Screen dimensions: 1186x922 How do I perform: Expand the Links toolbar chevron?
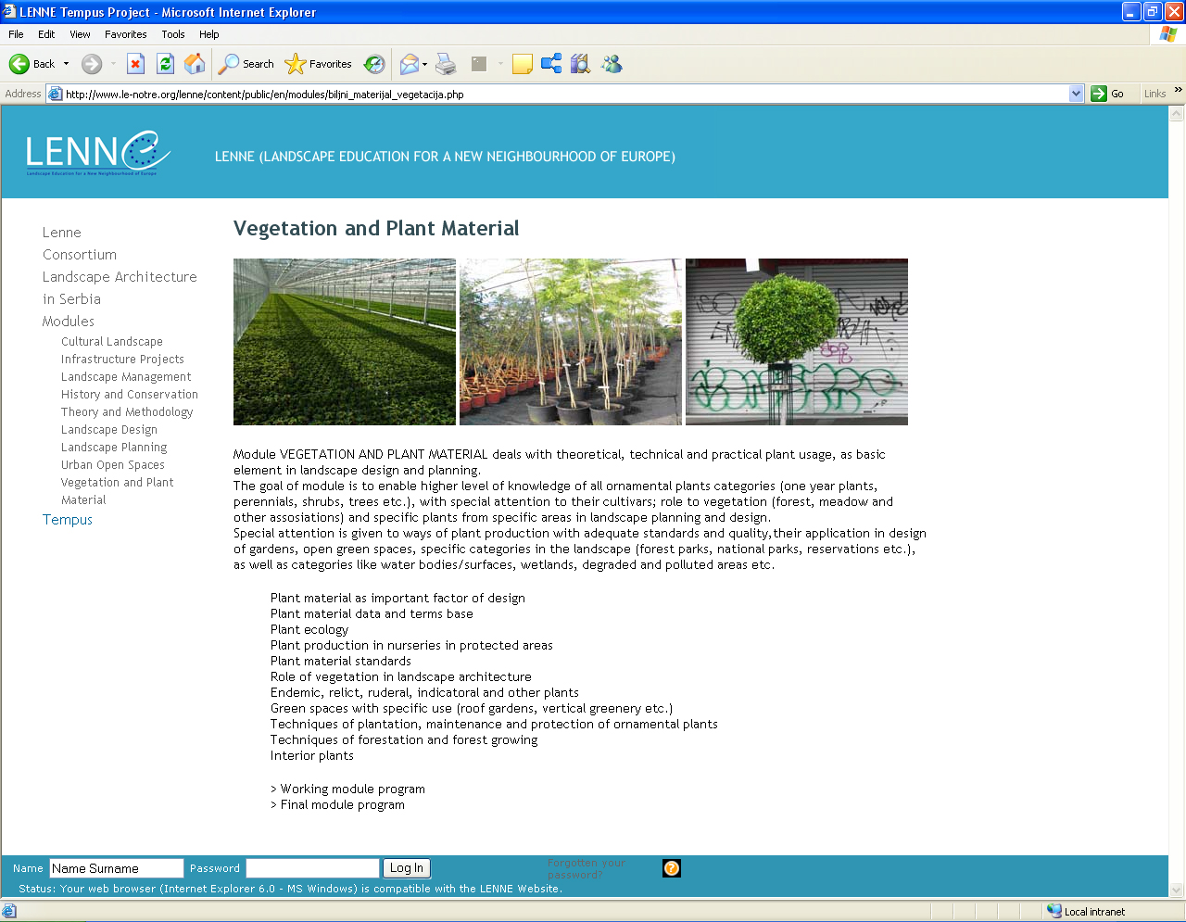[x=1178, y=91]
